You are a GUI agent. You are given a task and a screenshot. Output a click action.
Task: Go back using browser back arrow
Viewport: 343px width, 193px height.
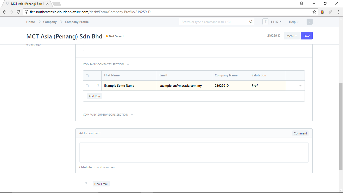(5, 12)
